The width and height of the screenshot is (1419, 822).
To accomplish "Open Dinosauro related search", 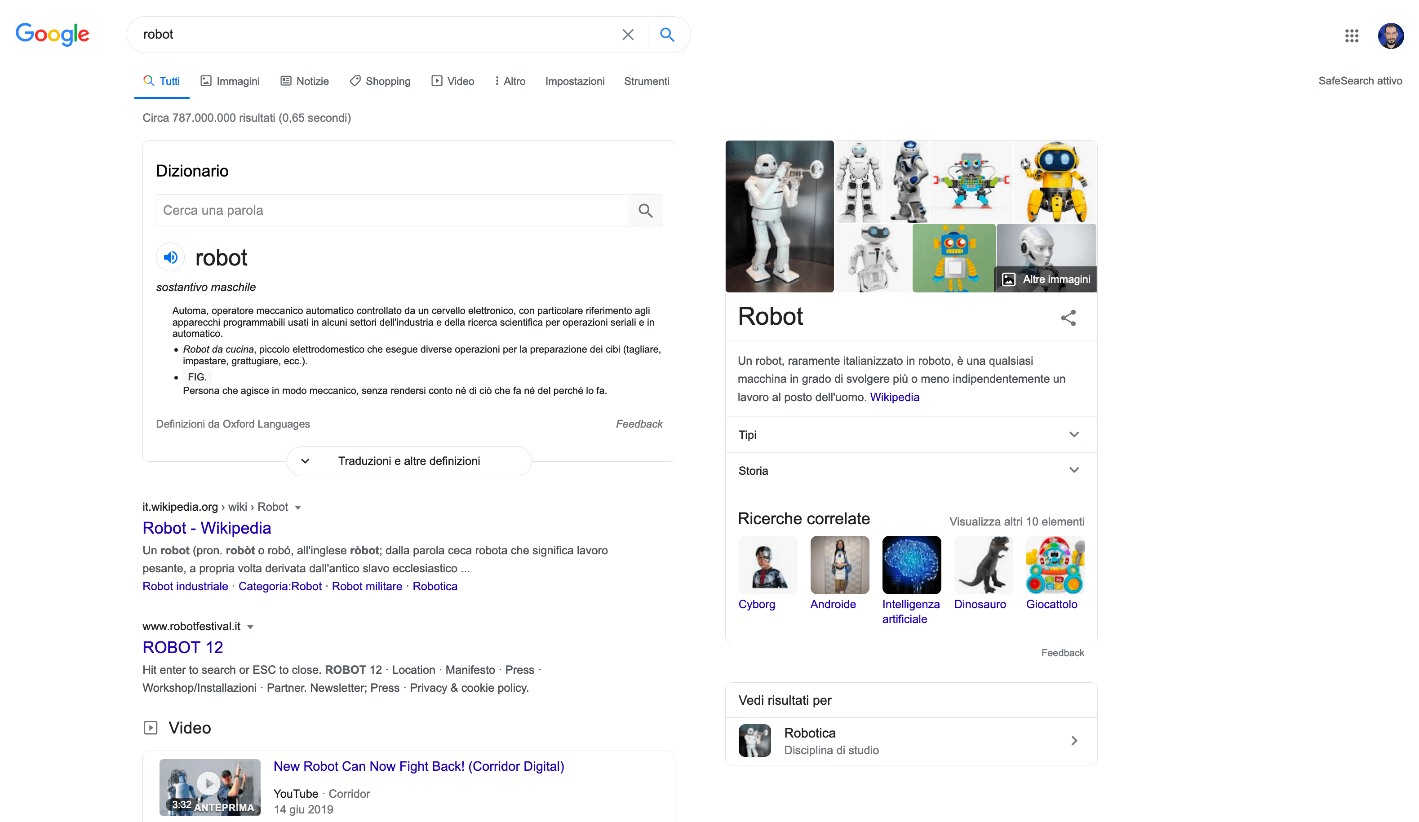I will 983,574.
